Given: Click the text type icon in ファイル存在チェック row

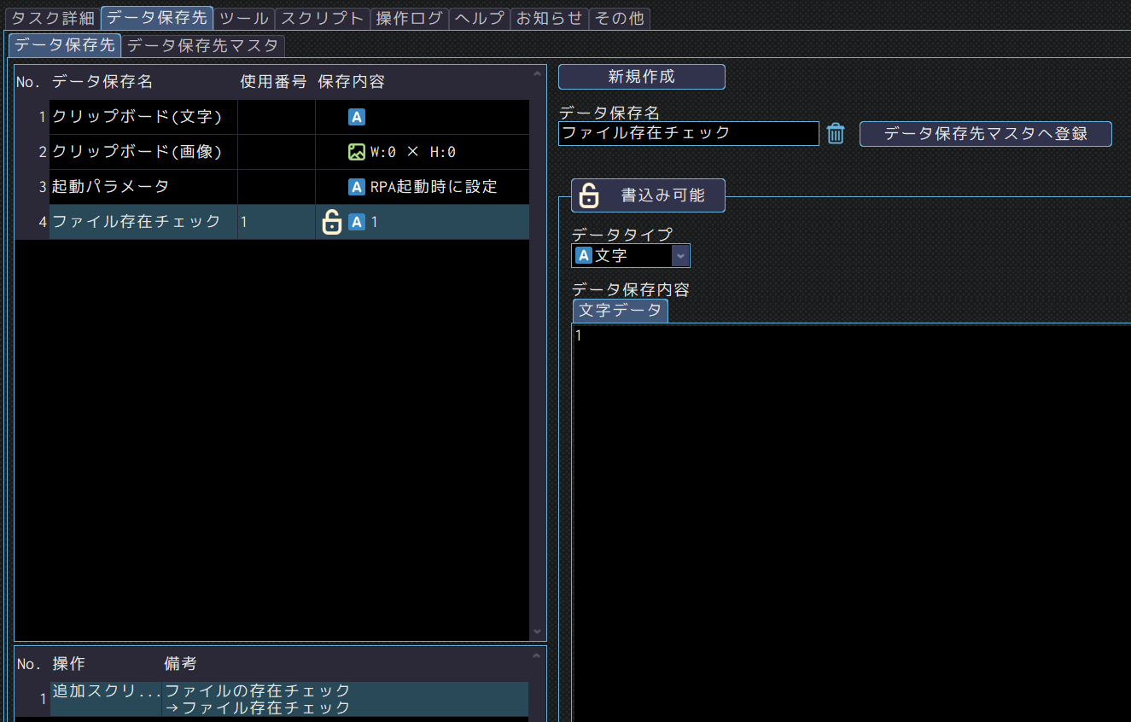Looking at the screenshot, I should [357, 222].
